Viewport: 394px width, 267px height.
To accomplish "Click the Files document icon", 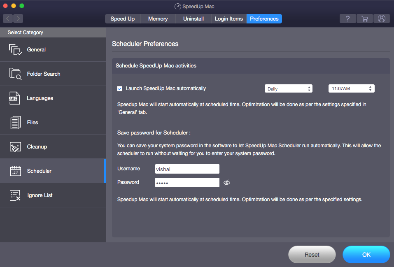I will coord(15,122).
